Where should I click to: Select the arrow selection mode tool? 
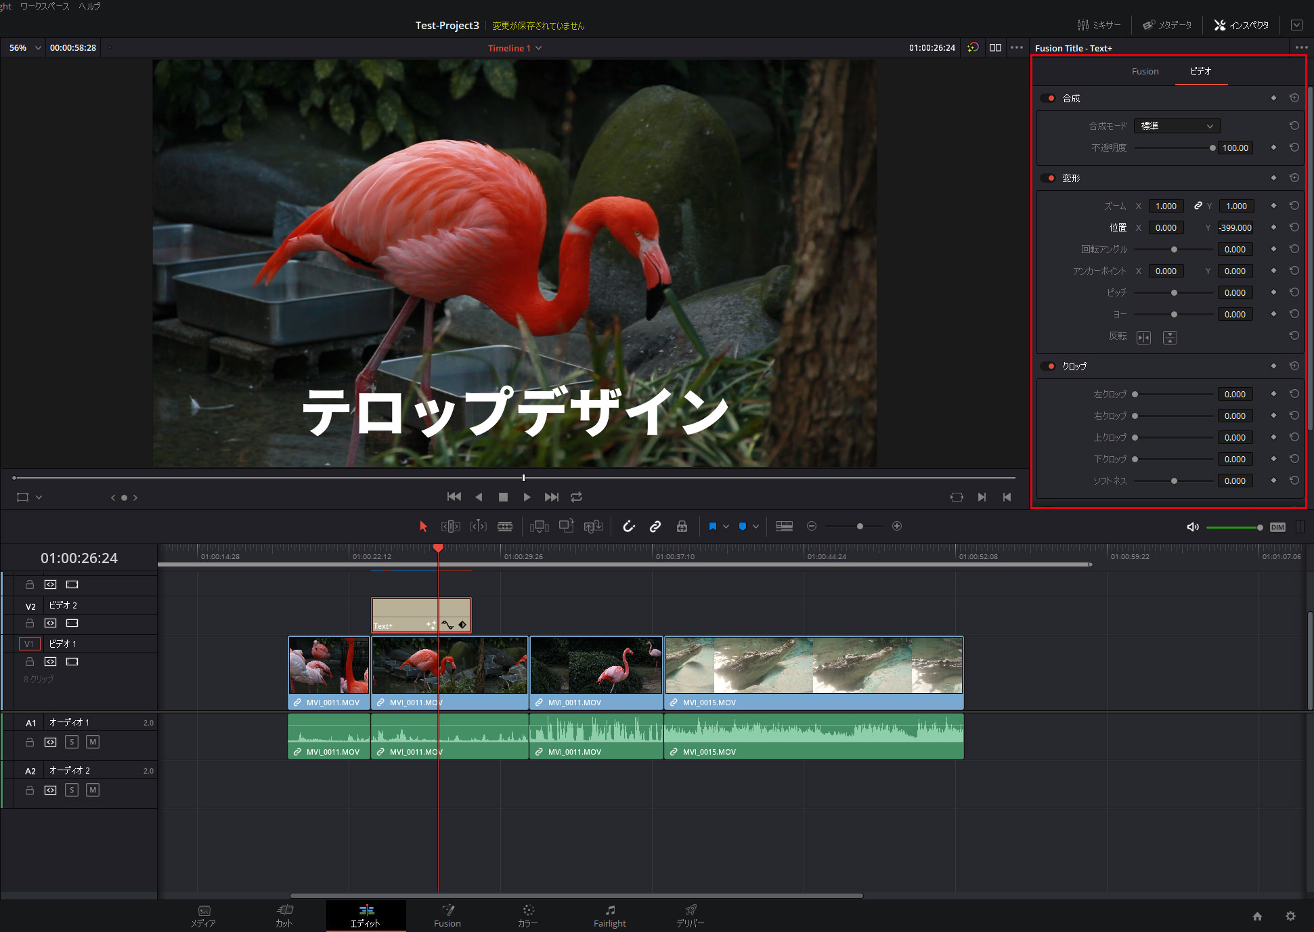coord(424,526)
